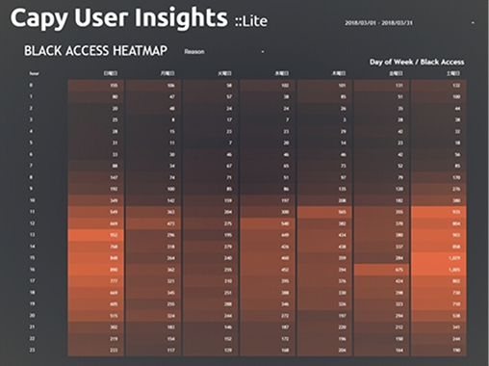The image size is (489, 366).
Task: Select the Wednesday (水曜日) column header
Action: click(281, 73)
